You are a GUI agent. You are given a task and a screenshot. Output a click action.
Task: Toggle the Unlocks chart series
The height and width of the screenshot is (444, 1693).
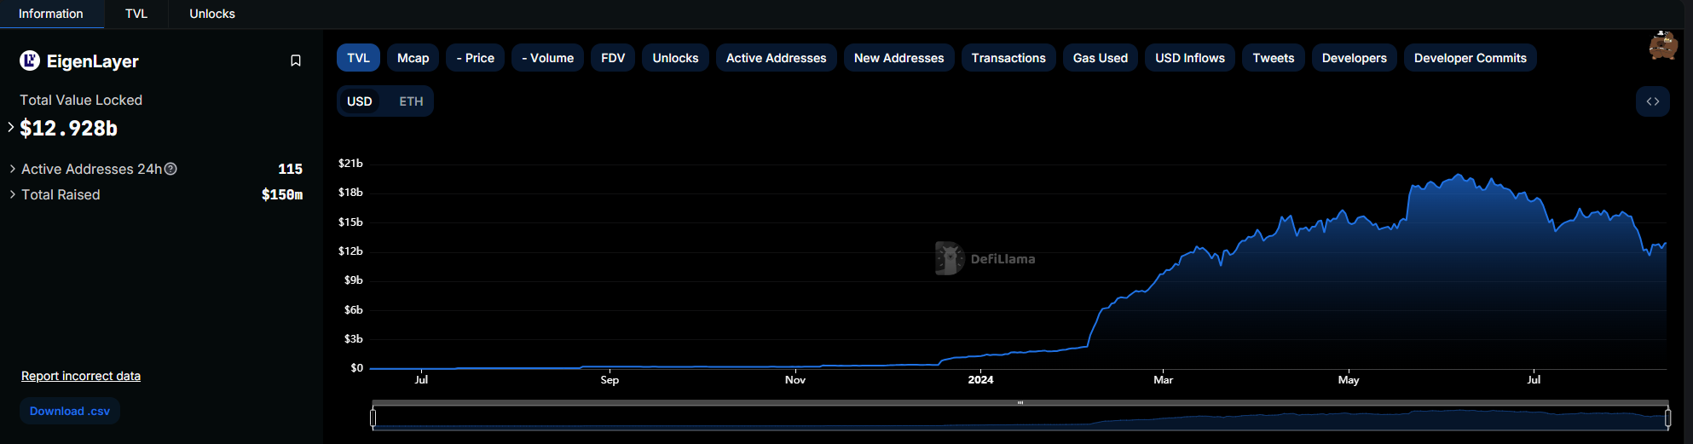coord(675,58)
